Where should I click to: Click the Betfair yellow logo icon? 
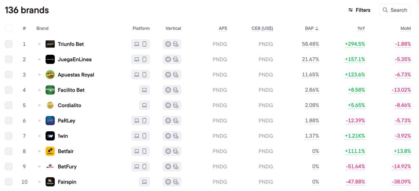coord(50,151)
